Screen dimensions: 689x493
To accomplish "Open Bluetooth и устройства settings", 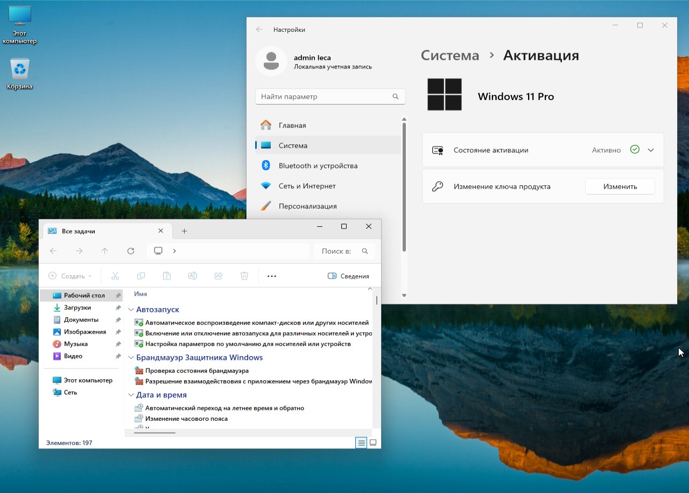I will [x=328, y=165].
